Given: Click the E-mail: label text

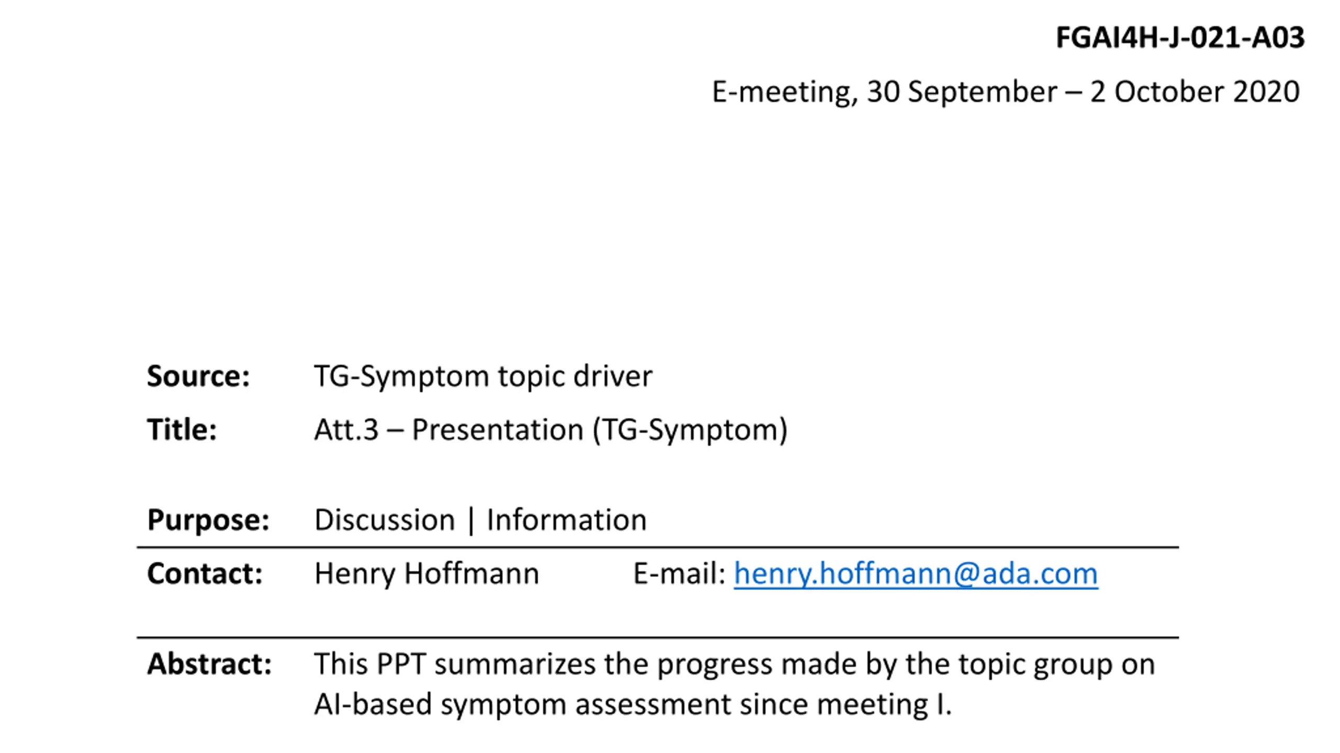Looking at the screenshot, I should point(679,574).
